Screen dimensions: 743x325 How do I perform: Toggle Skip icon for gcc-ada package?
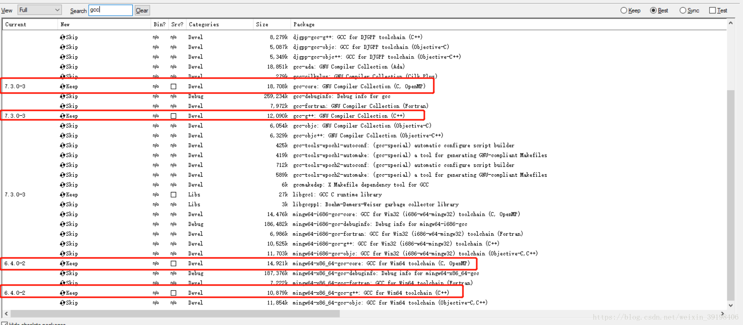(x=62, y=66)
